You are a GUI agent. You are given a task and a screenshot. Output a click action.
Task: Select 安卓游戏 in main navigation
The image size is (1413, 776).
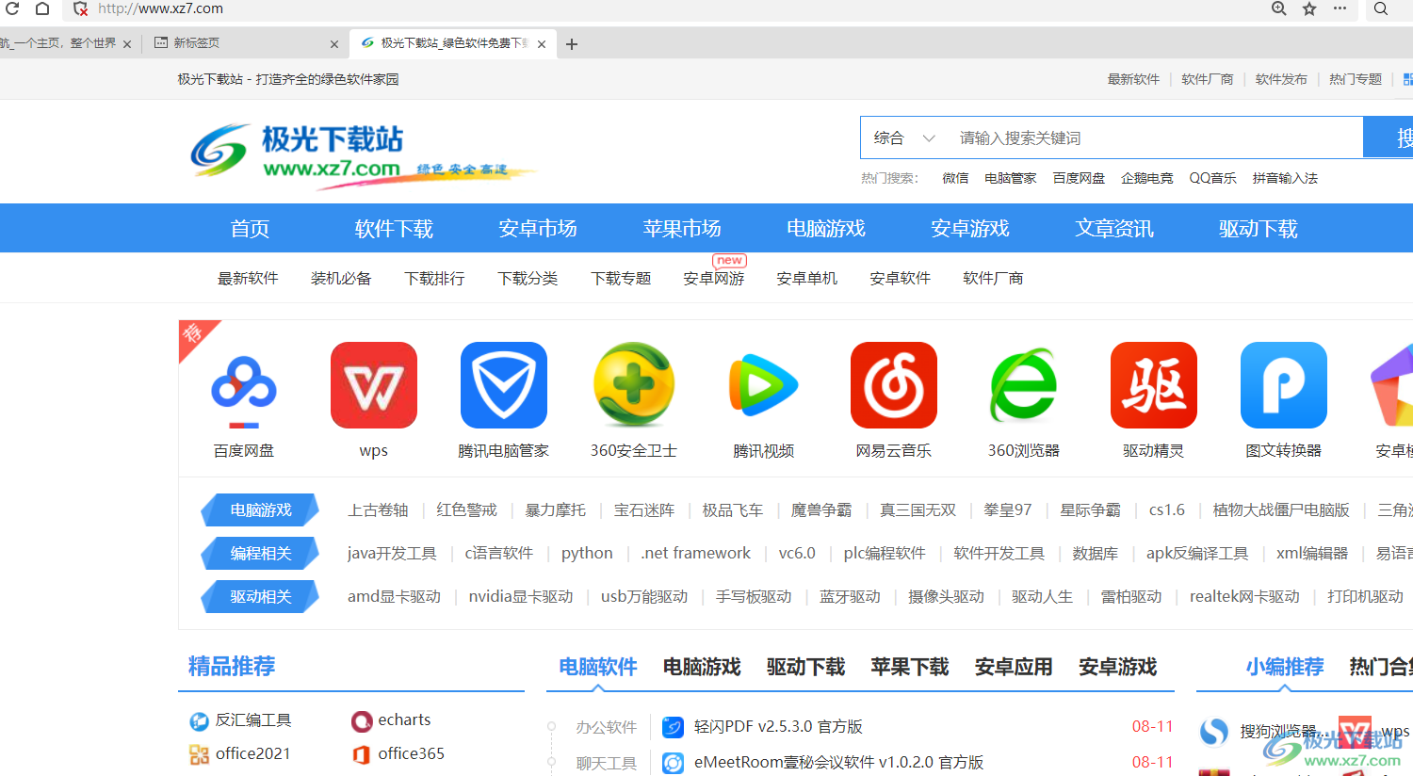tap(970, 229)
